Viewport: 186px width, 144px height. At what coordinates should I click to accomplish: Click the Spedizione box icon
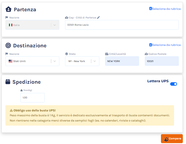(x=8, y=82)
